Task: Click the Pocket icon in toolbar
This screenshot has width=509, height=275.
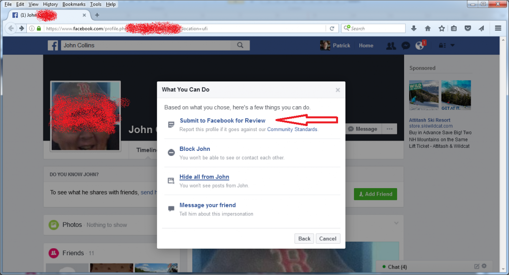Action: (467, 28)
